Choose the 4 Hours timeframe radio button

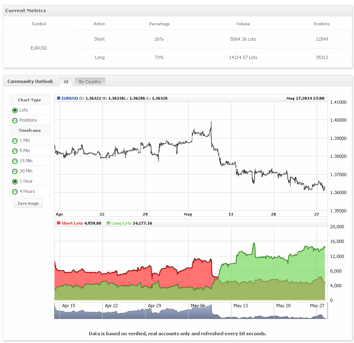point(15,192)
